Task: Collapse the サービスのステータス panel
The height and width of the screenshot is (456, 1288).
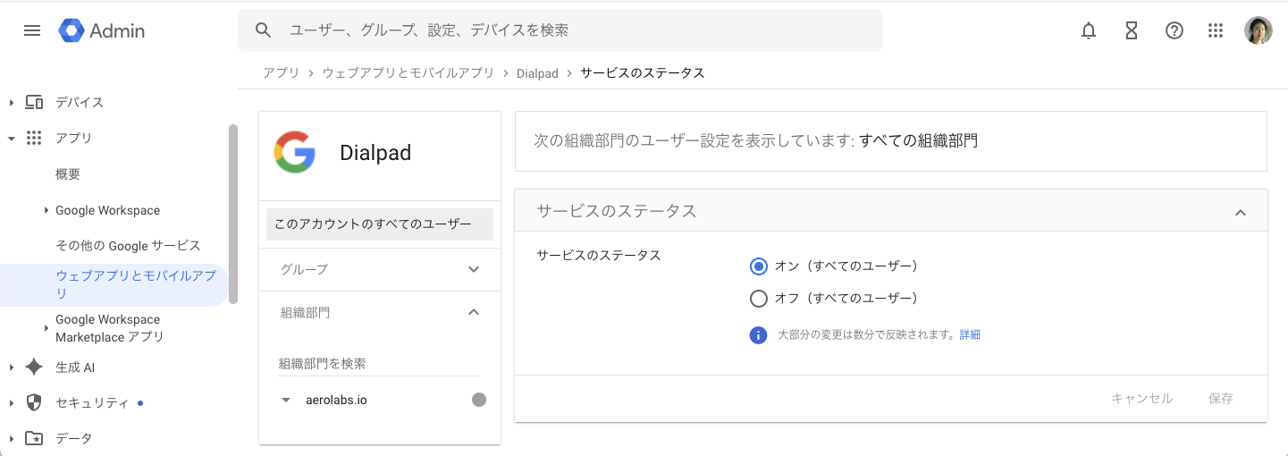Action: (x=1240, y=212)
